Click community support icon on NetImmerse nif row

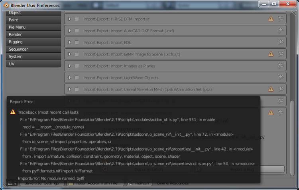tap(281, 113)
